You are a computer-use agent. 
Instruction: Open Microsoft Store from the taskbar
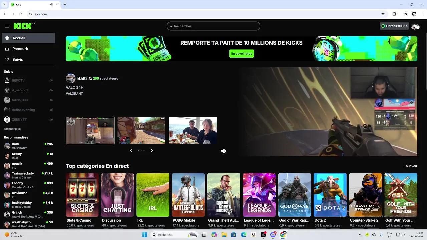[234, 235]
